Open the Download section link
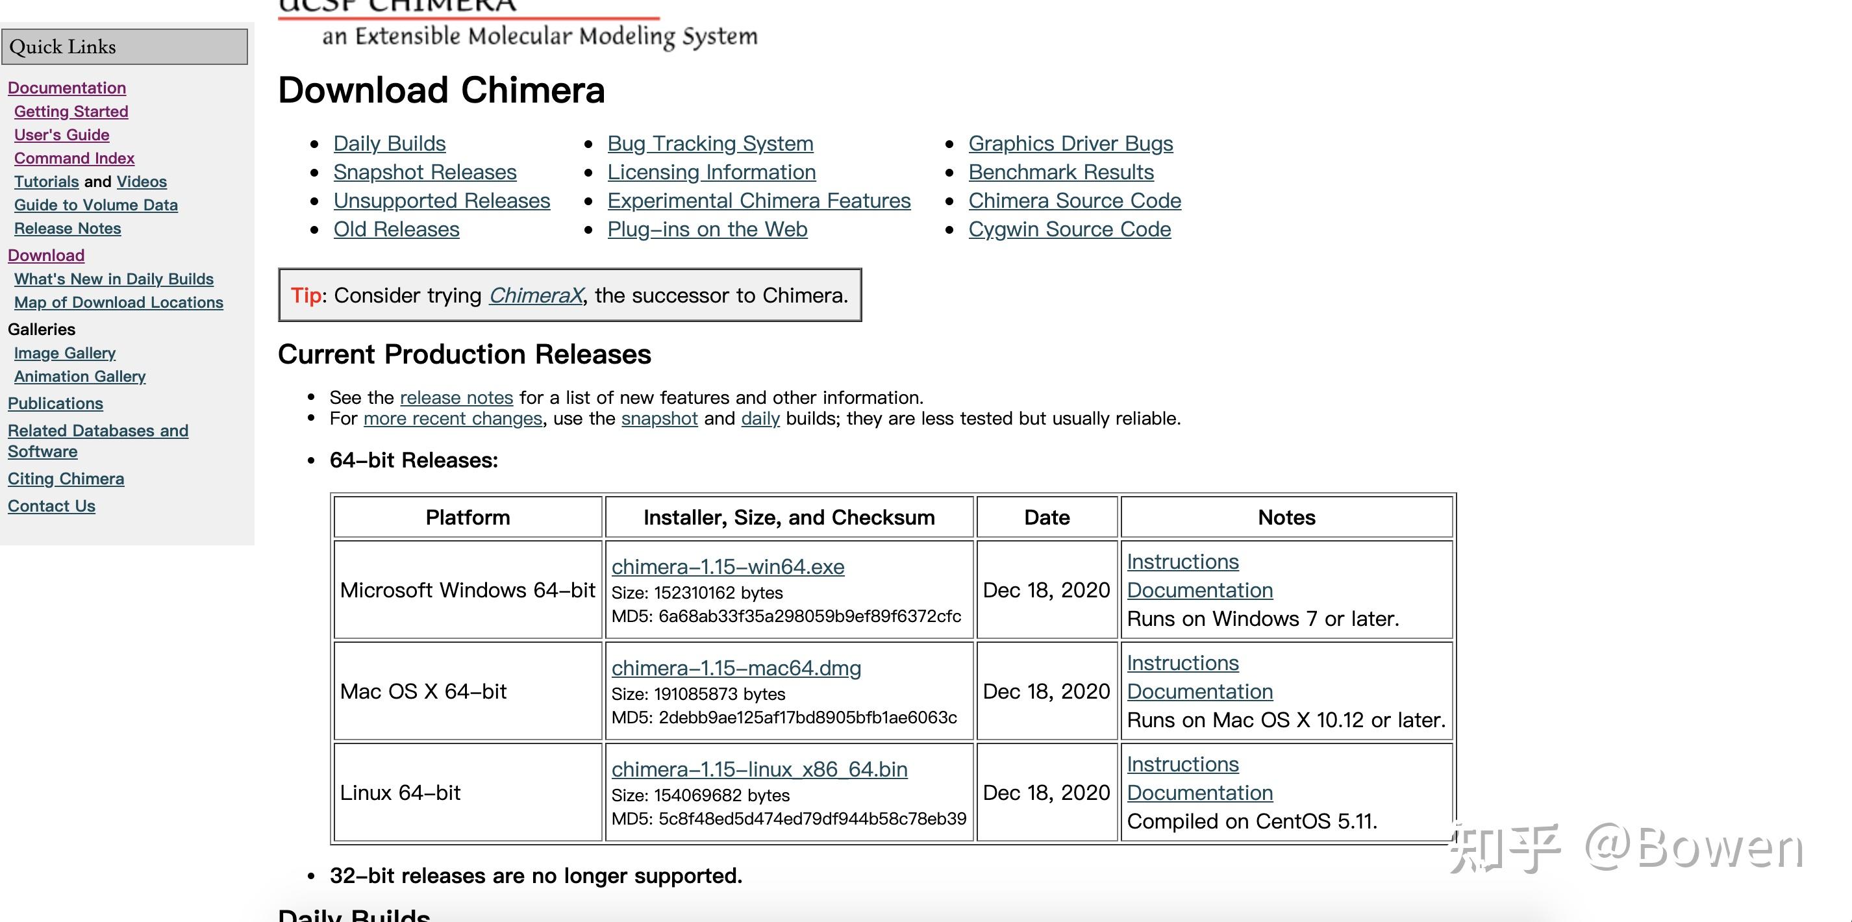The width and height of the screenshot is (1852, 922). coord(45,255)
